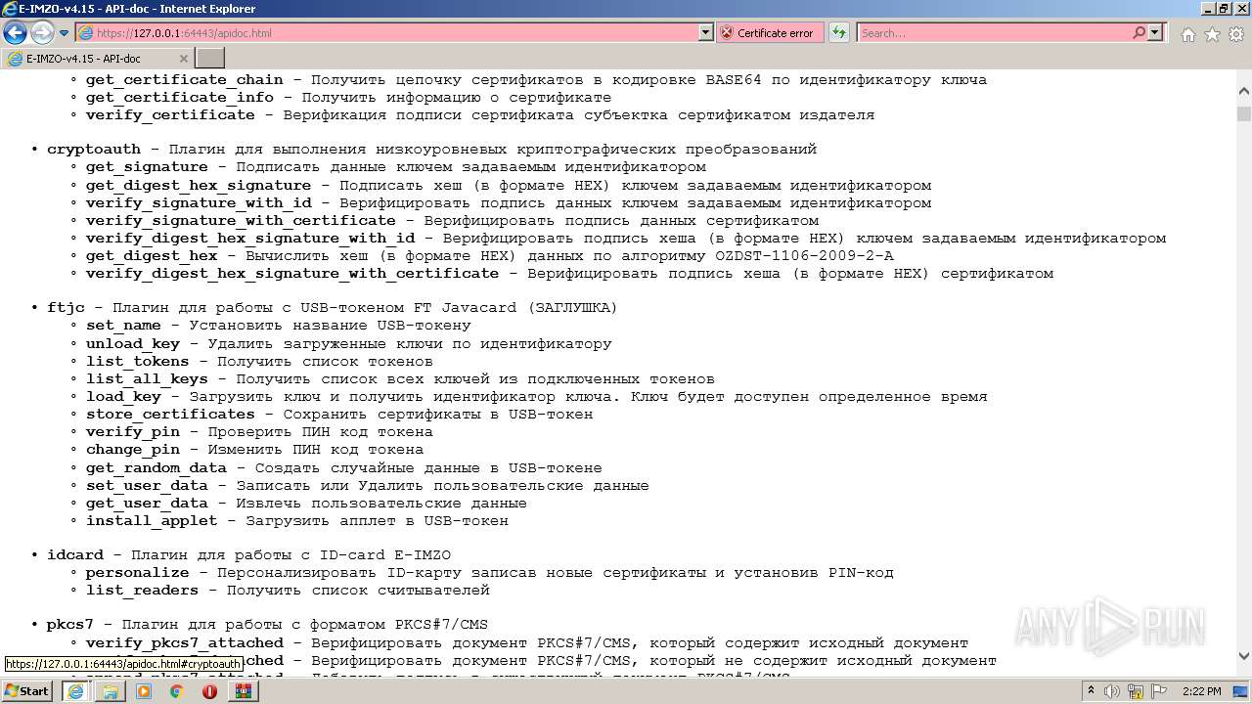Click the get_certificate_chain entry
Viewport: 1252px width, 704px height.
pyautogui.click(x=184, y=80)
